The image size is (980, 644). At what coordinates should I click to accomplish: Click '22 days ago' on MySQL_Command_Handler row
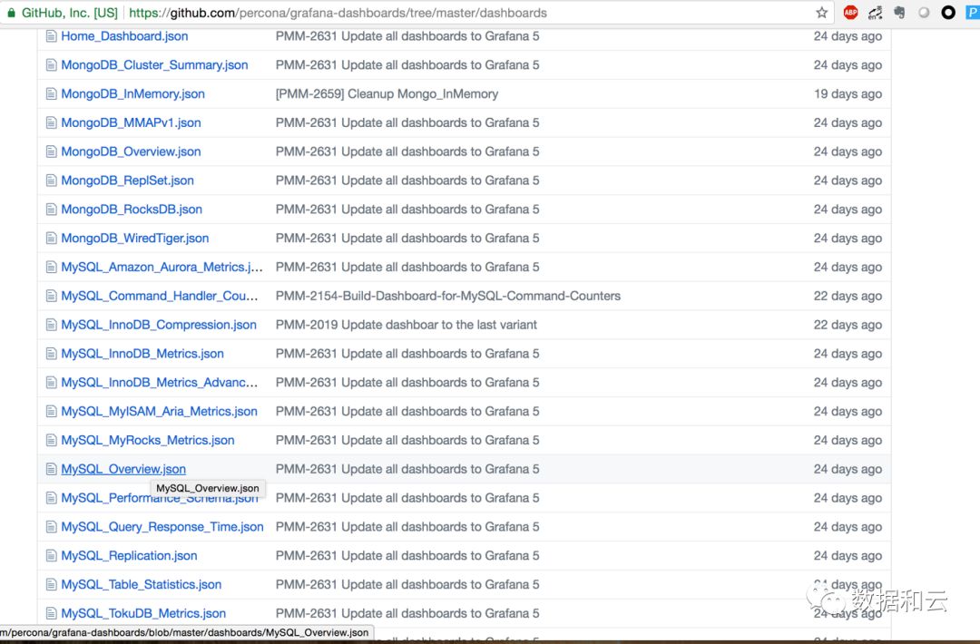coord(848,296)
